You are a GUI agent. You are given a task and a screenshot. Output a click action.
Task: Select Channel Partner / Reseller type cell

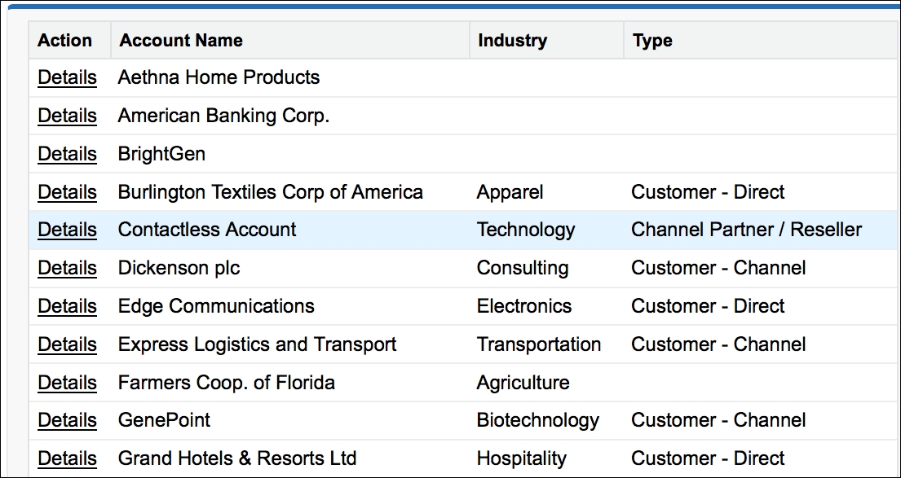pyautogui.click(x=746, y=230)
